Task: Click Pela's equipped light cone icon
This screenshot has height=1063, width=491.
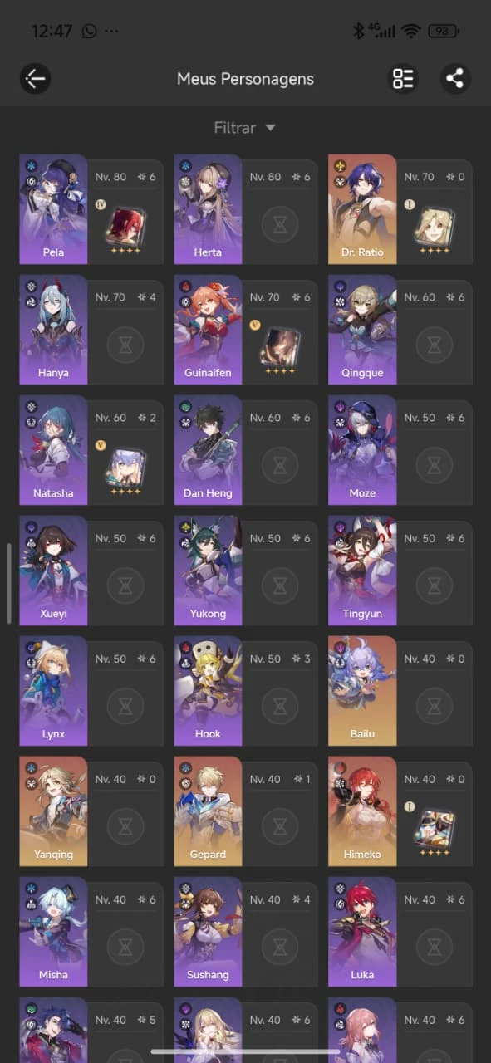Action: (125, 225)
